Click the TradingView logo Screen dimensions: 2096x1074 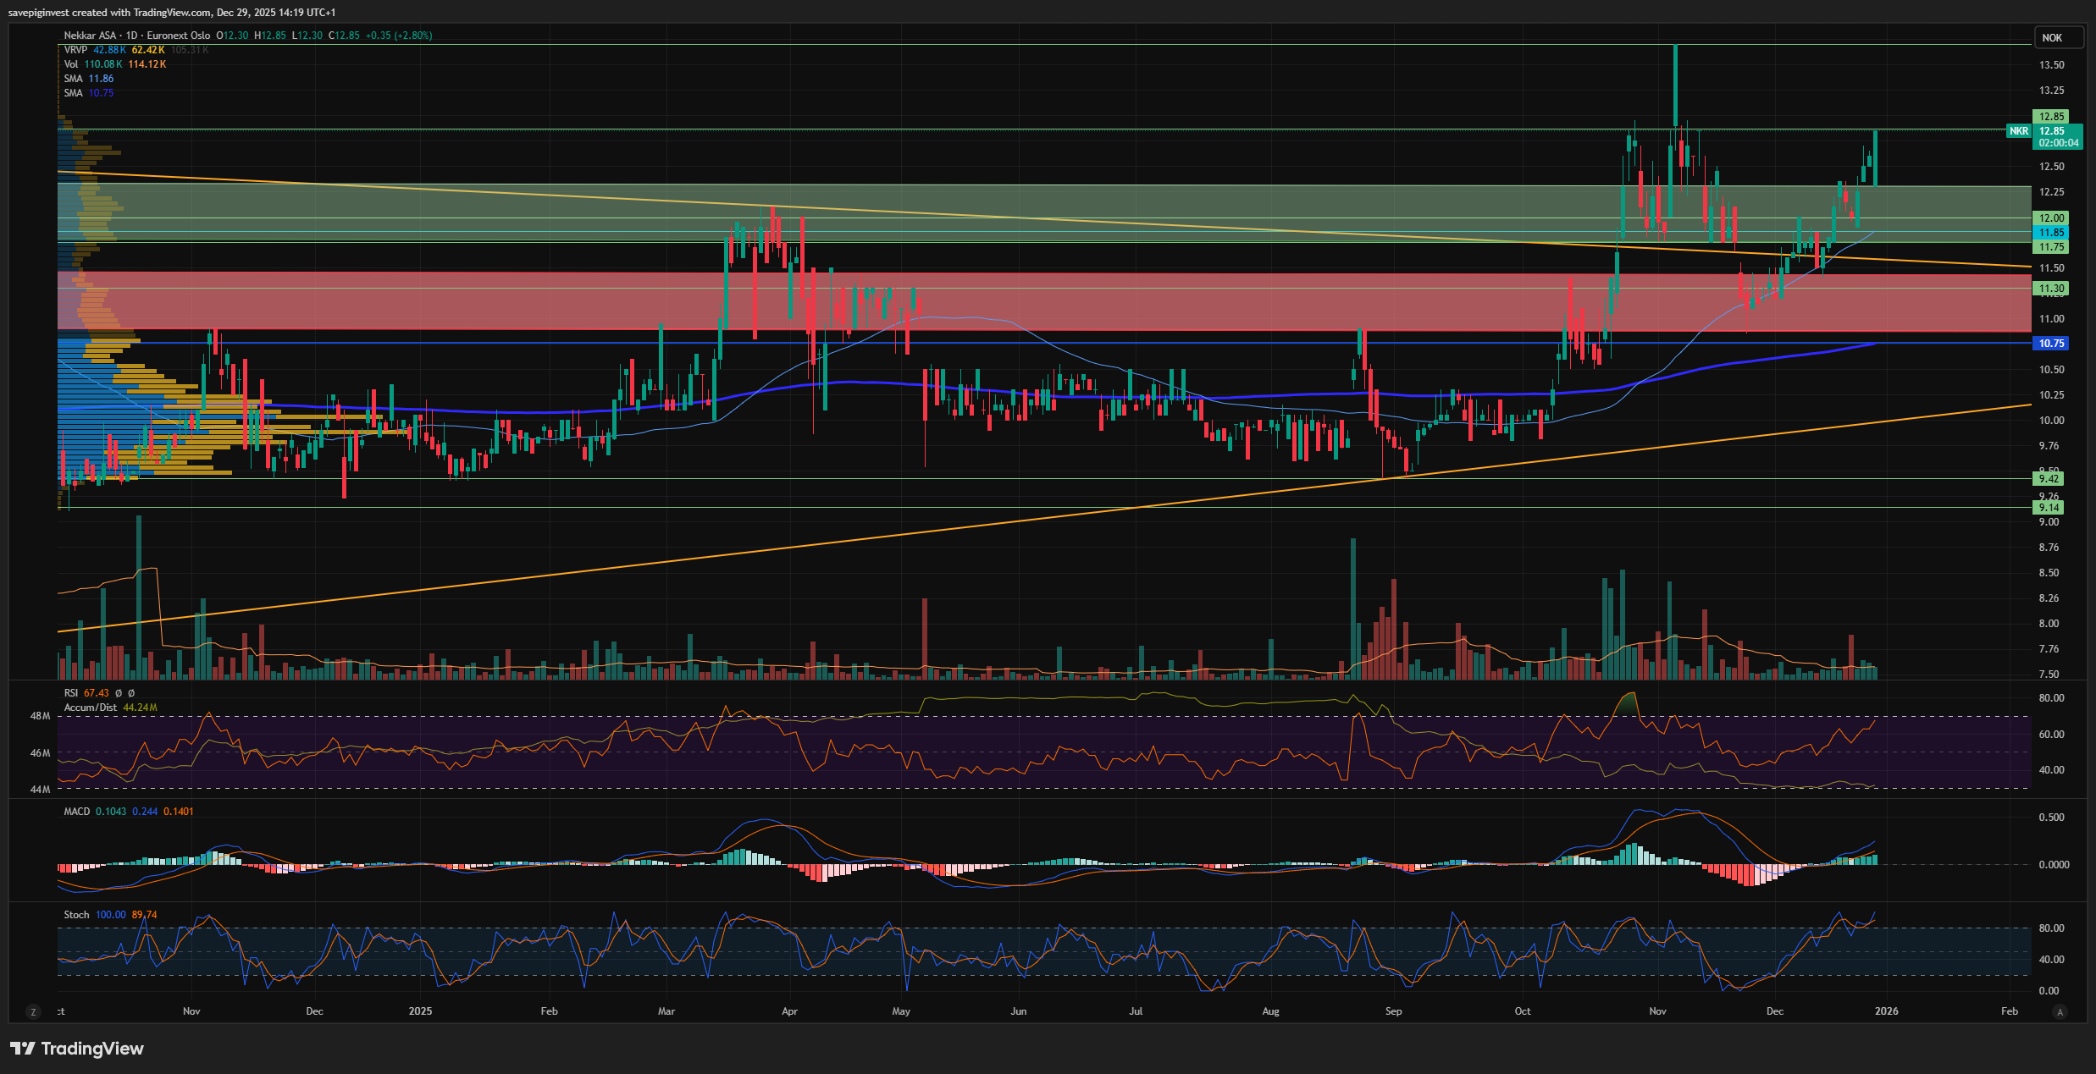77,1049
